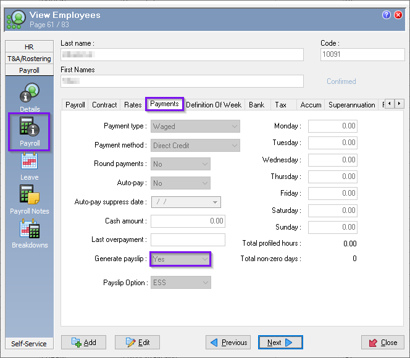The width and height of the screenshot is (410, 358).
Task: Open the HR section
Action: tap(29, 47)
